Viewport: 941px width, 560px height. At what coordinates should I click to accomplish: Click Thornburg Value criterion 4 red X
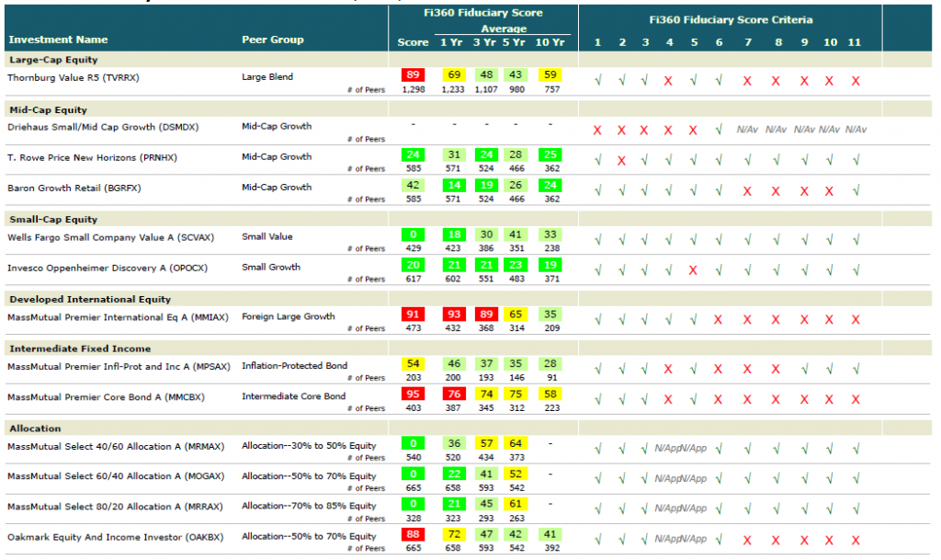(x=668, y=81)
